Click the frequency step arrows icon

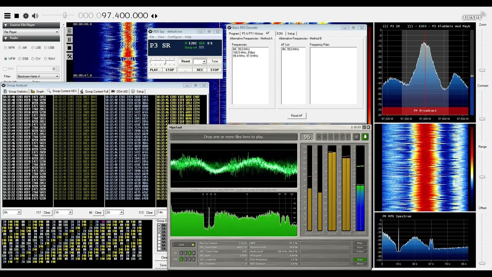(x=154, y=16)
